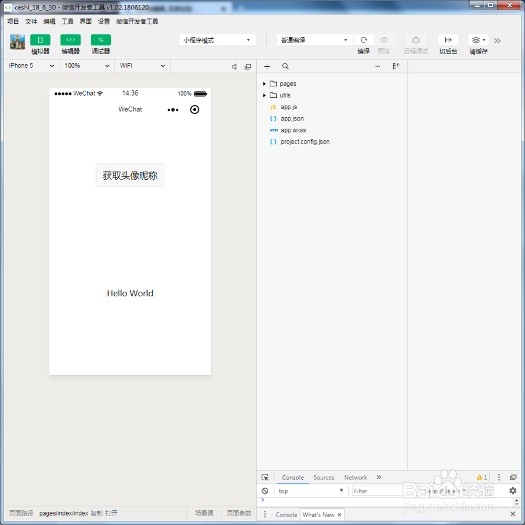Toggle the editor panel button
This screenshot has height=525, width=525.
[70, 40]
